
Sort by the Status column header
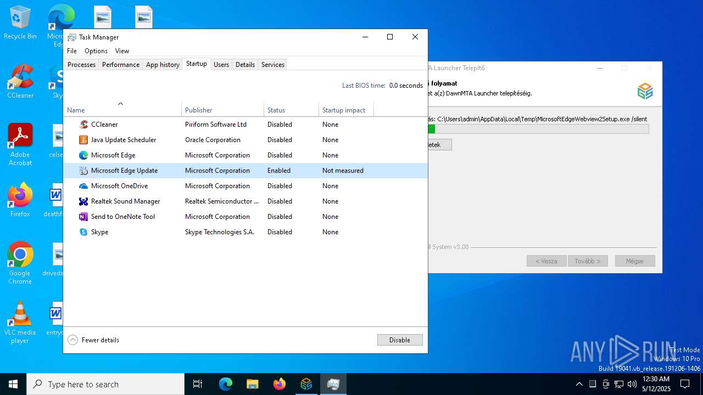291,109
